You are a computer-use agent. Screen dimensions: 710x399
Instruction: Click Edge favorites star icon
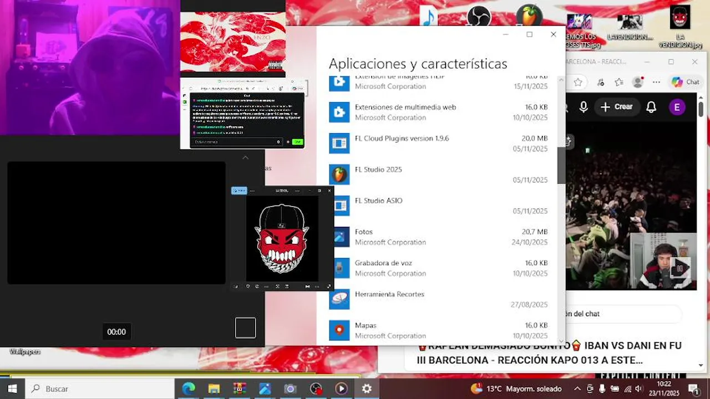coord(578,82)
